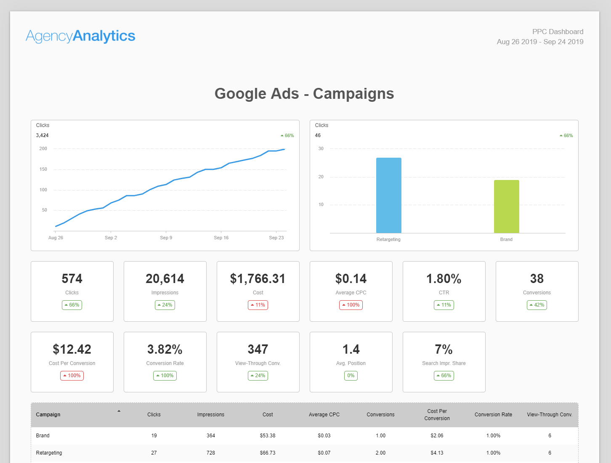611x463 pixels.
Task: Click the 1.80% CTR stat value
Action: coord(444,279)
